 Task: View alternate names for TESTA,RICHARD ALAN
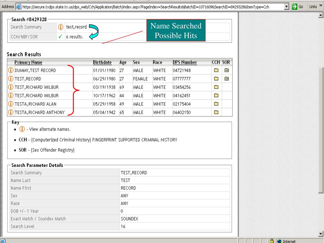click(x=10, y=104)
